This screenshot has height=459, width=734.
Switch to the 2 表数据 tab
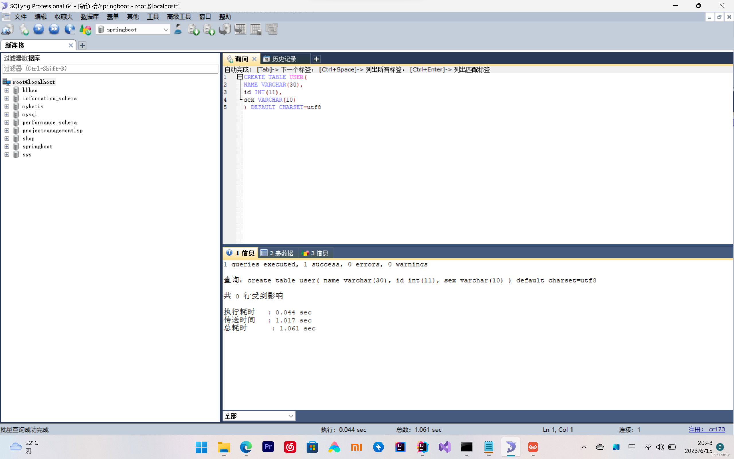pyautogui.click(x=277, y=253)
